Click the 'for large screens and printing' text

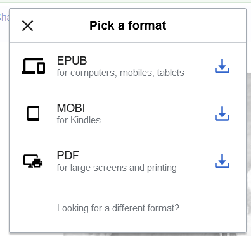tap(117, 168)
